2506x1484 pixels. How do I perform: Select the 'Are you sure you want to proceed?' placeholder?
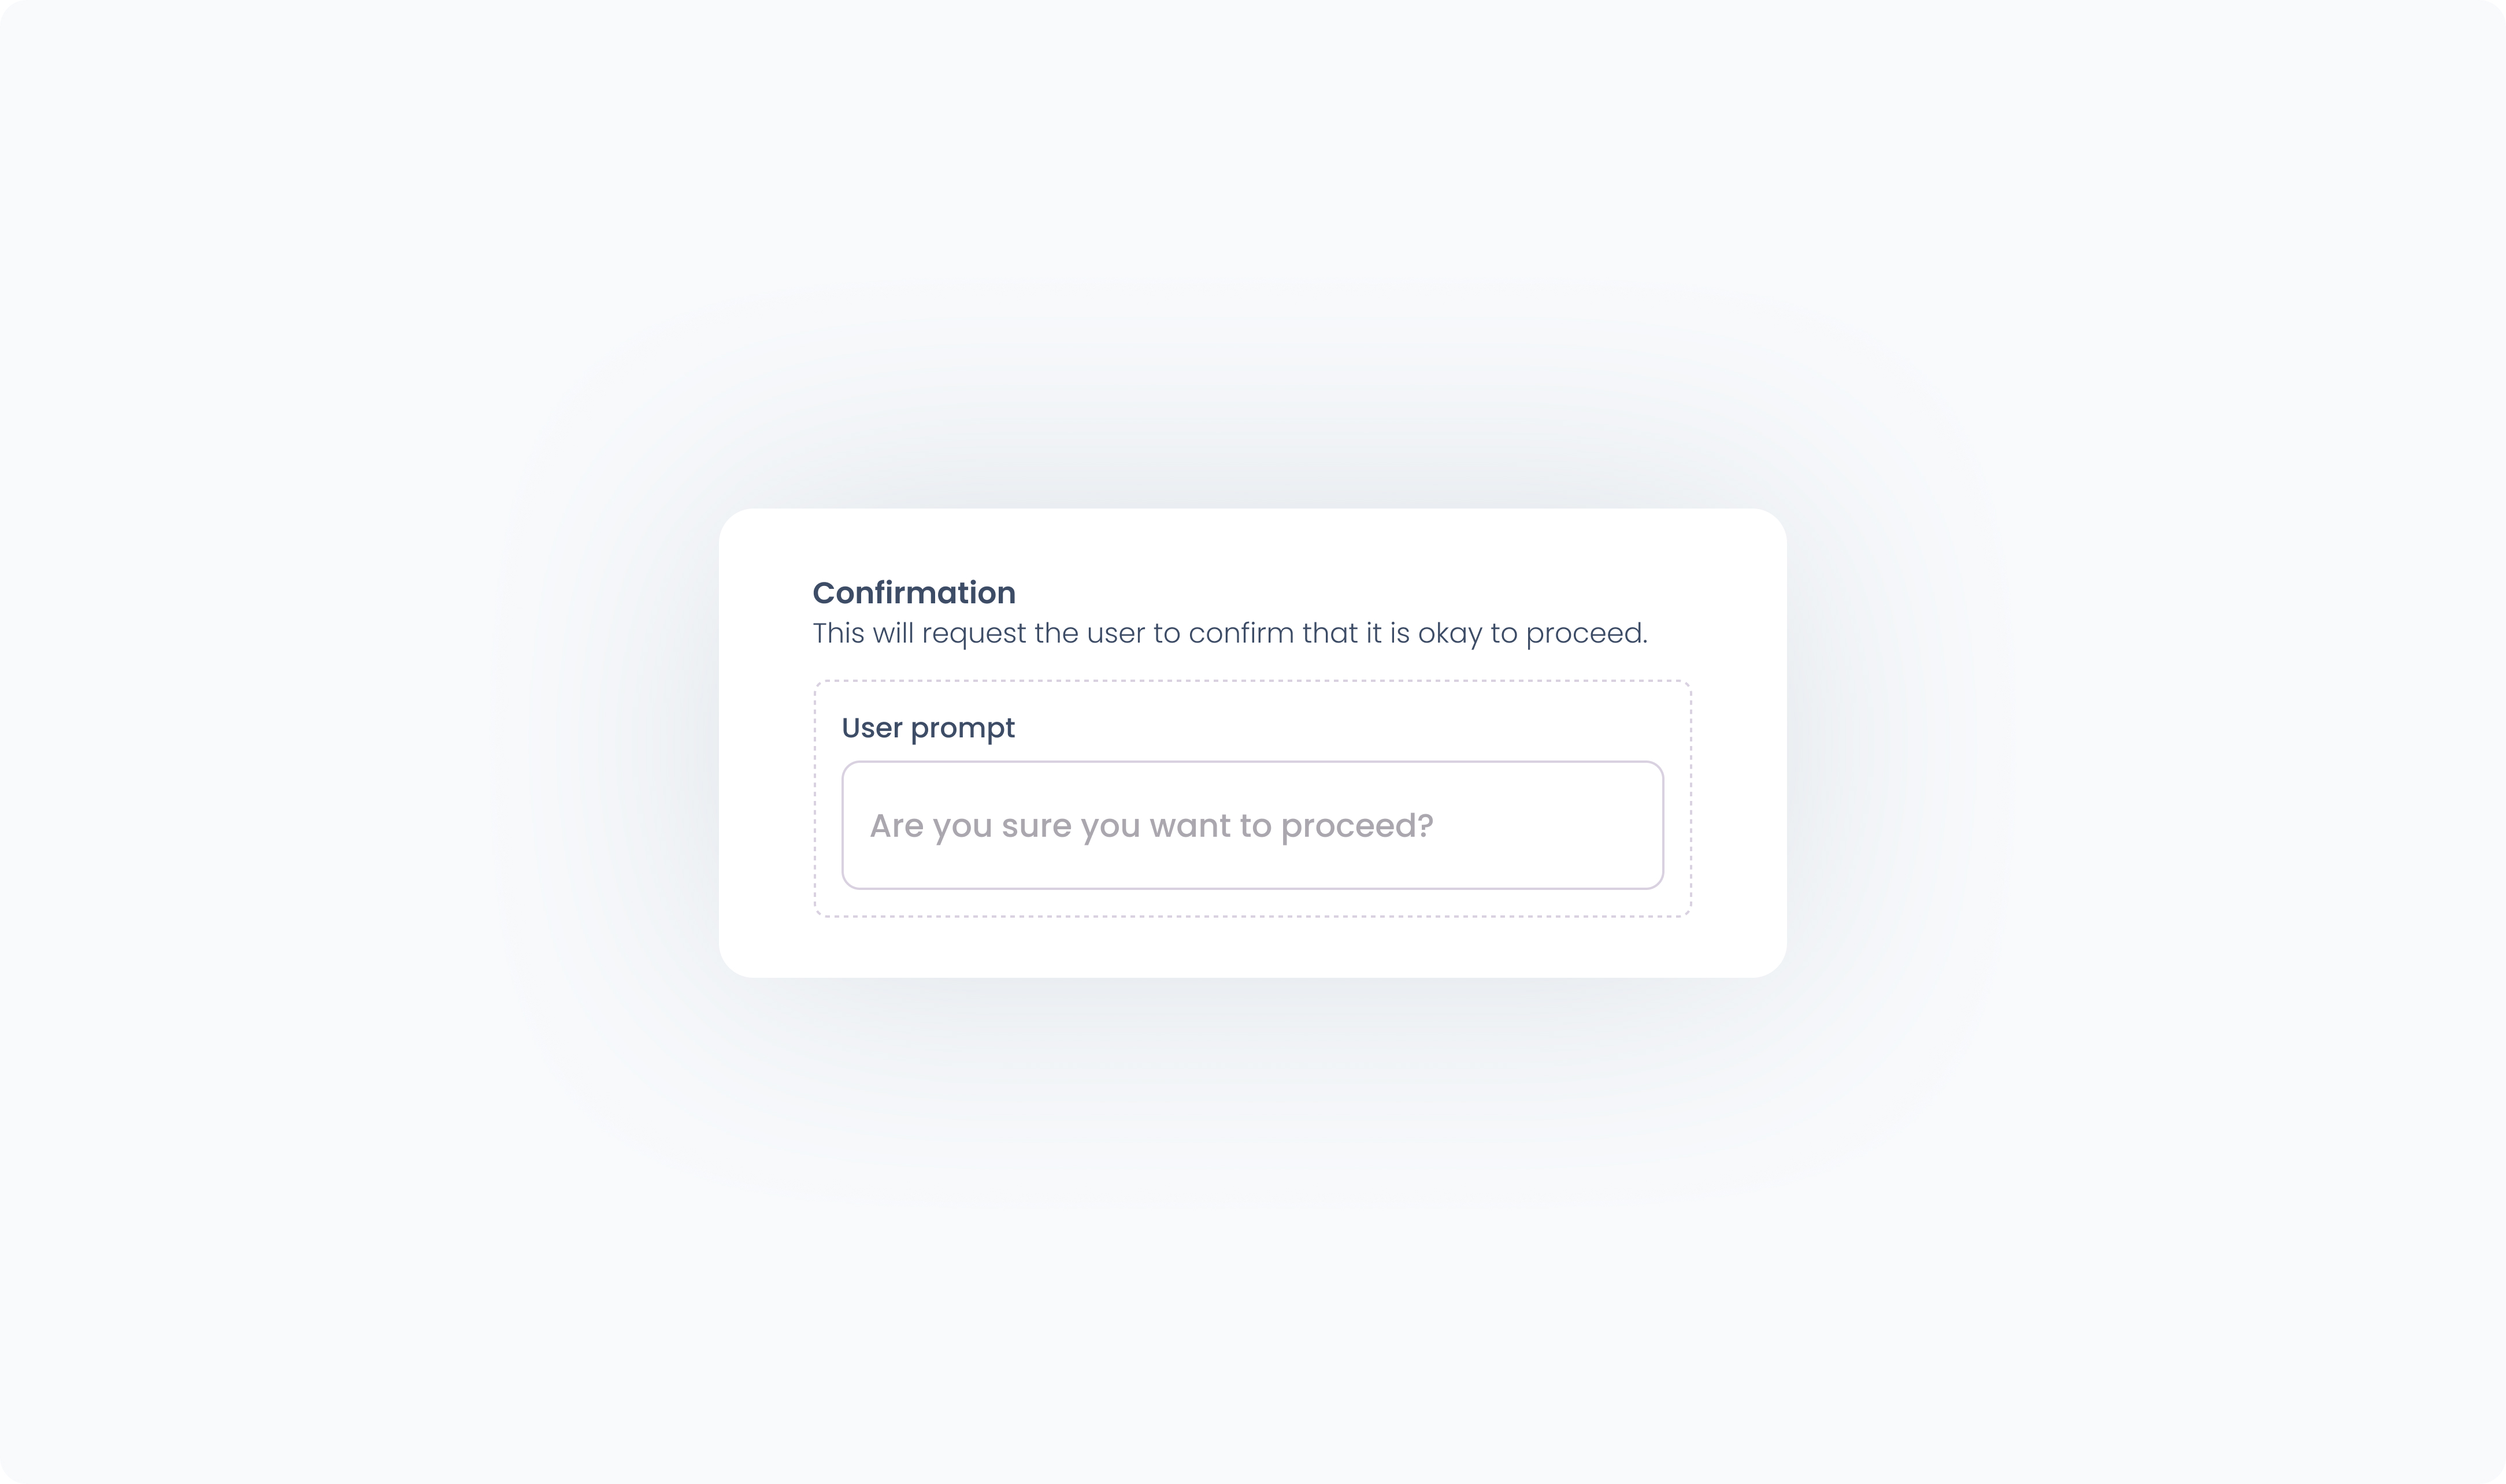pyautogui.click(x=1151, y=826)
